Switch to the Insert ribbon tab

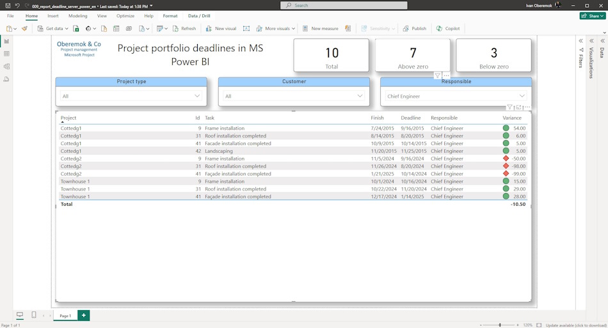pyautogui.click(x=53, y=16)
